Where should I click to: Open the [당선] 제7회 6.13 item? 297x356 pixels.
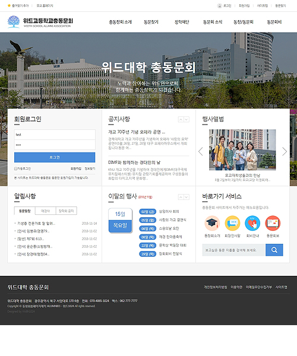(31, 239)
